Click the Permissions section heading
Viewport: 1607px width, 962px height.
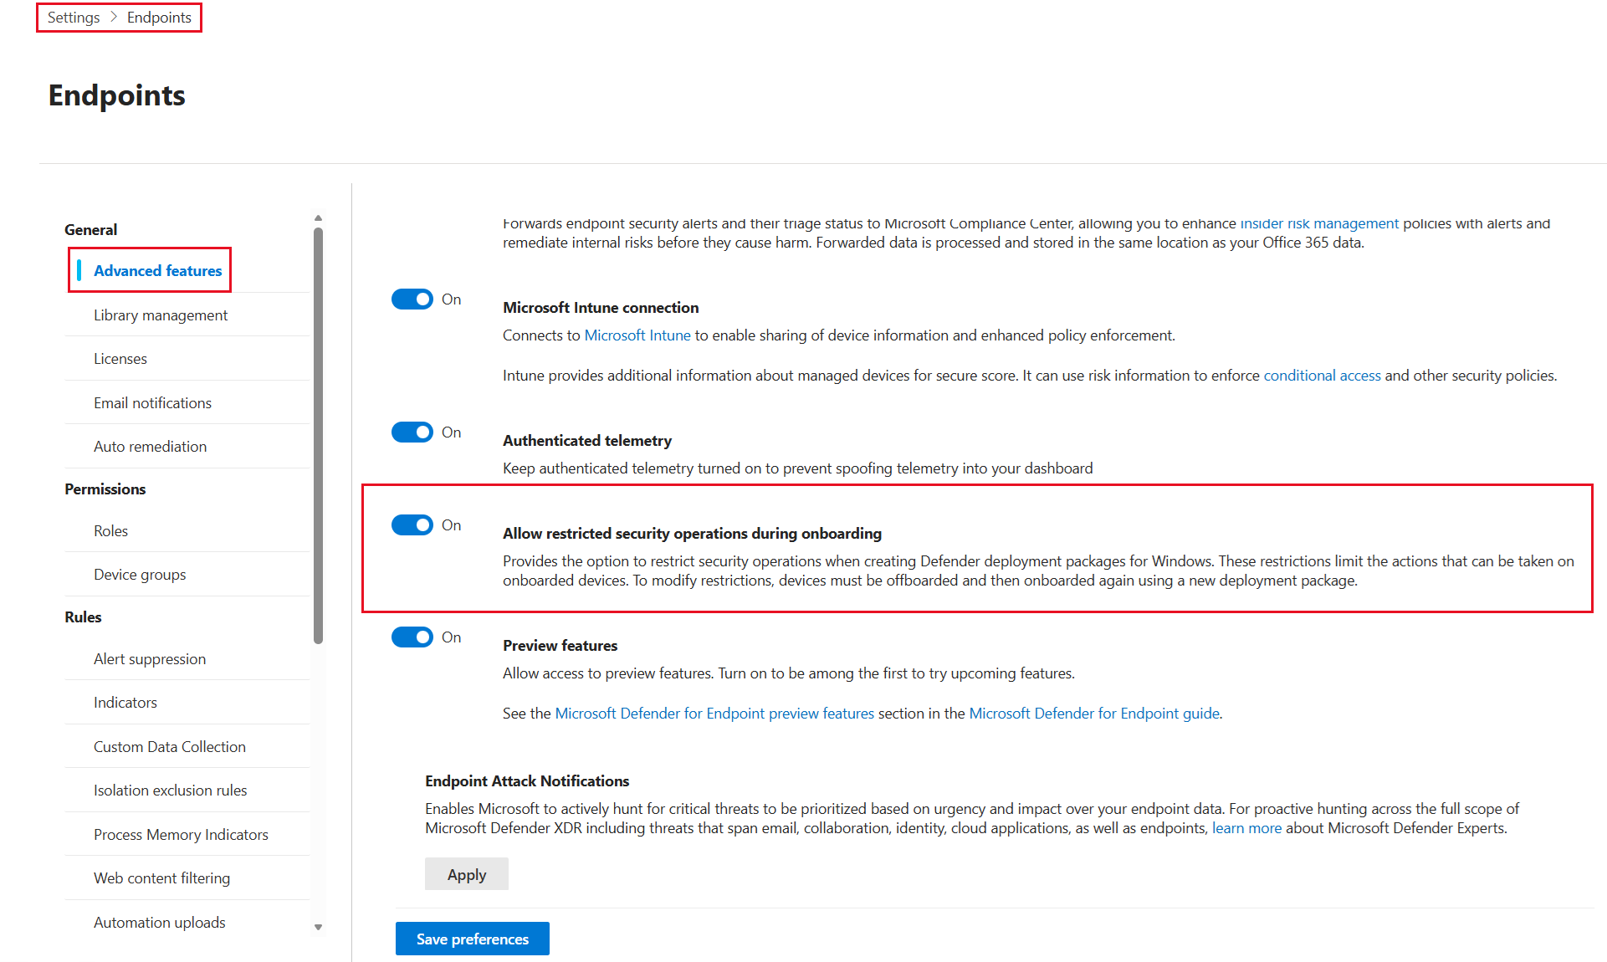105,489
